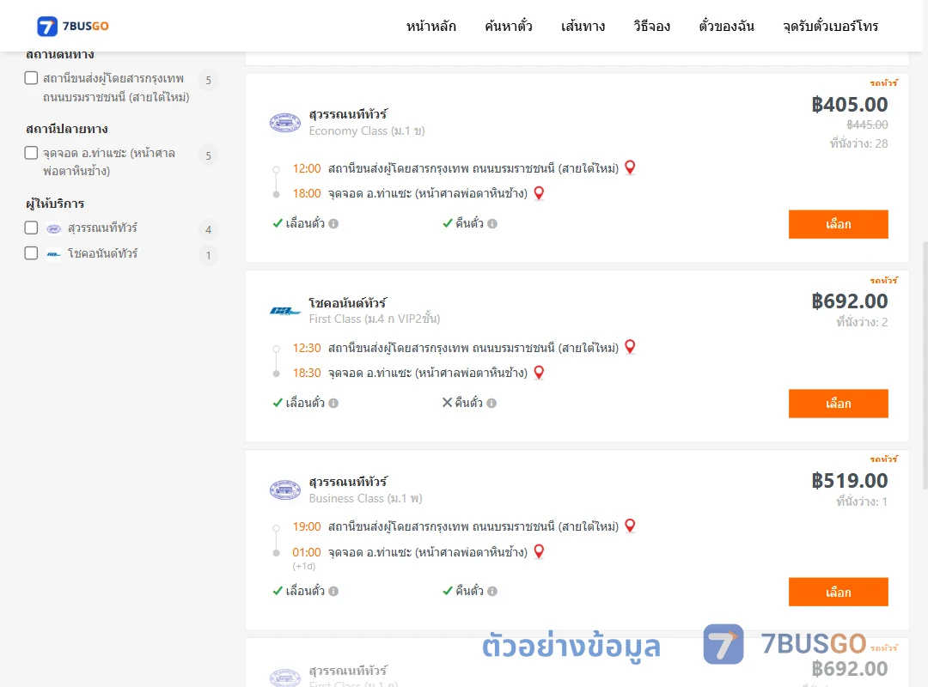Screen dimensions: 928x687
Task: Click reschedule info icon on ฿519.00 trip
Action: point(333,591)
